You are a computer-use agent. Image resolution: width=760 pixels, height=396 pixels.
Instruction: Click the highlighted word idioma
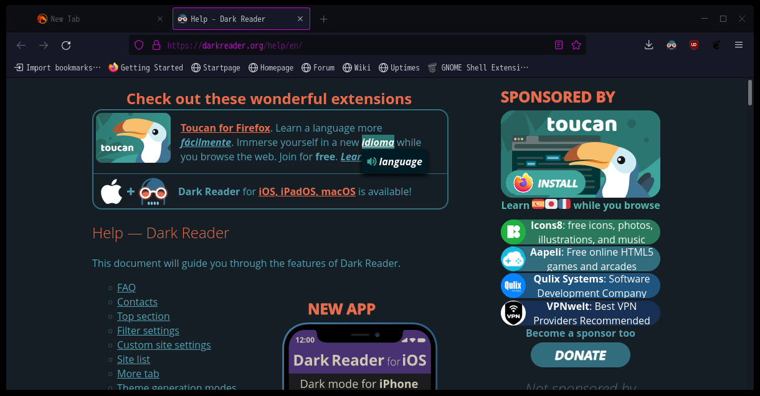[x=378, y=142]
